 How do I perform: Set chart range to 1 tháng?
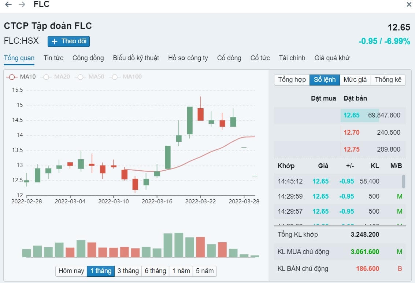click(x=101, y=271)
